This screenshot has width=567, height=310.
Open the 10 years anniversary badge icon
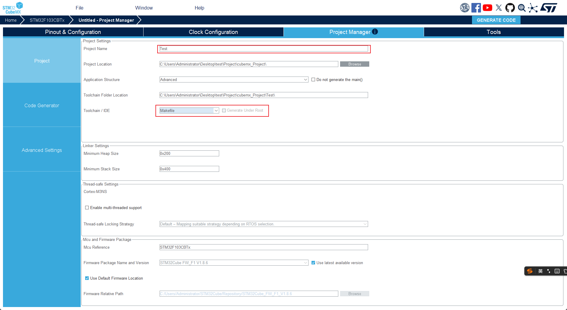point(465,8)
